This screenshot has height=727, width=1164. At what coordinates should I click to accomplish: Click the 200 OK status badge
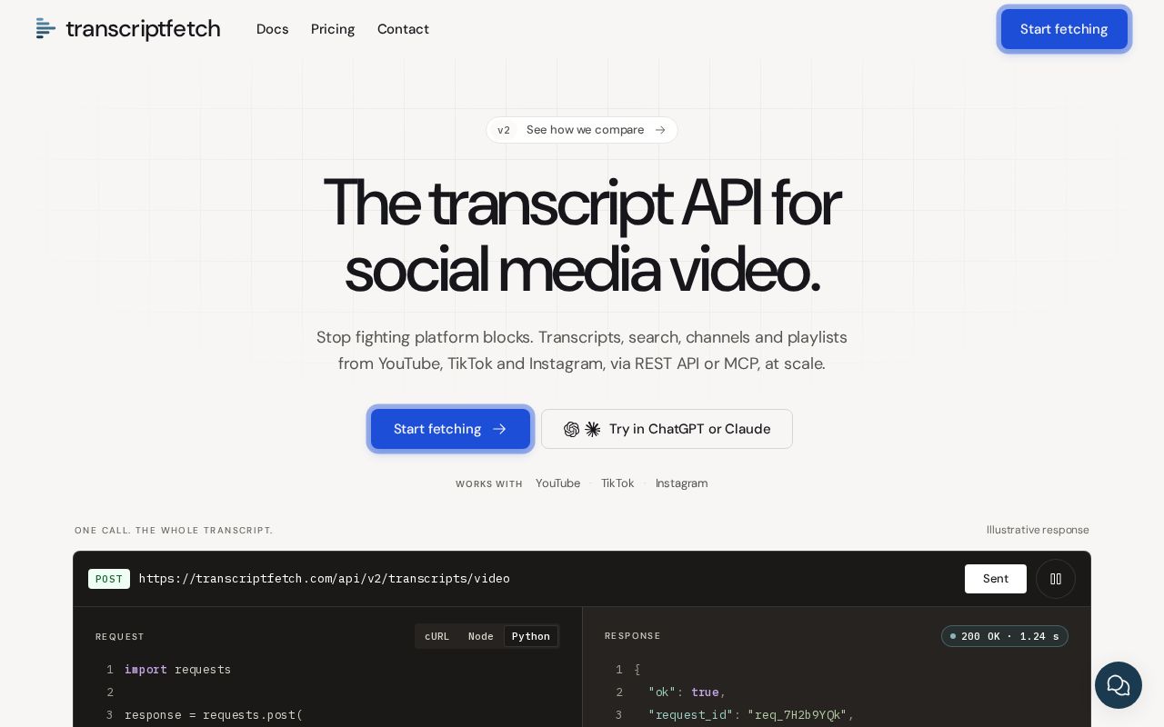click(x=1005, y=636)
